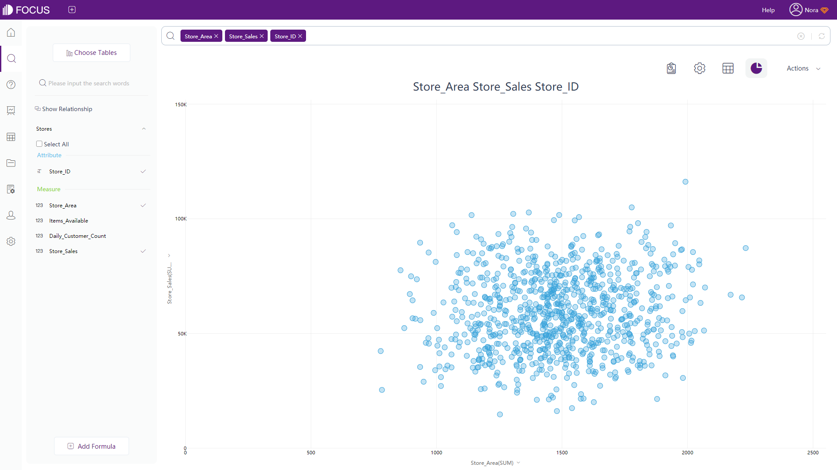Screen dimensions: 837x470
Task: Open the Search page in the sidebar
Action: 11,58
